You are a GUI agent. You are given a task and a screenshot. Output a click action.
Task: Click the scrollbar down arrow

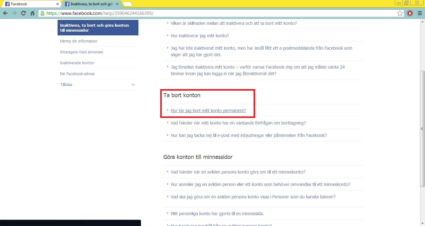tap(422, 223)
